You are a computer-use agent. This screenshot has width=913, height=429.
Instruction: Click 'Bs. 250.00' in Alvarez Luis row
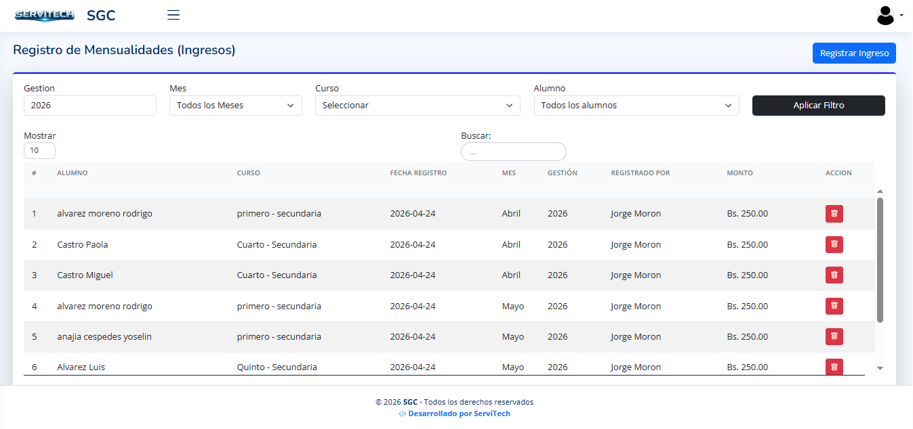pos(748,367)
